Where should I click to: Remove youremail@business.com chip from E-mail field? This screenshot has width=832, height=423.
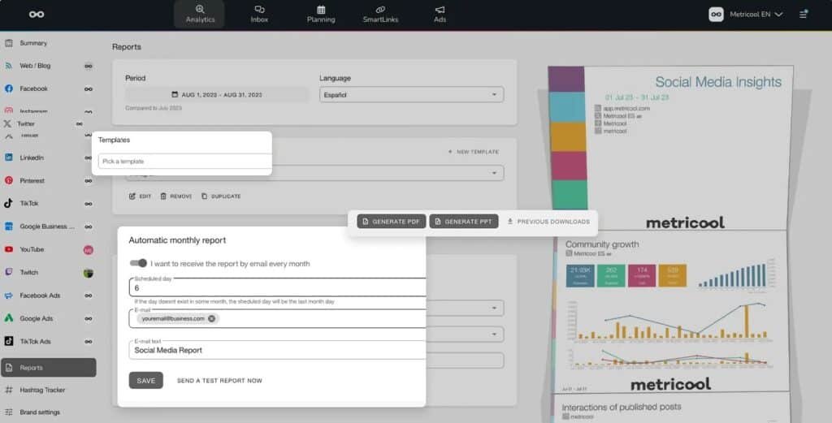(212, 319)
